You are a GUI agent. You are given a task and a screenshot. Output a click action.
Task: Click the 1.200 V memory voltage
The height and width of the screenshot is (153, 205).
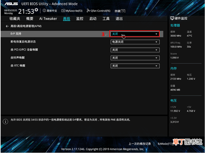point(191,79)
